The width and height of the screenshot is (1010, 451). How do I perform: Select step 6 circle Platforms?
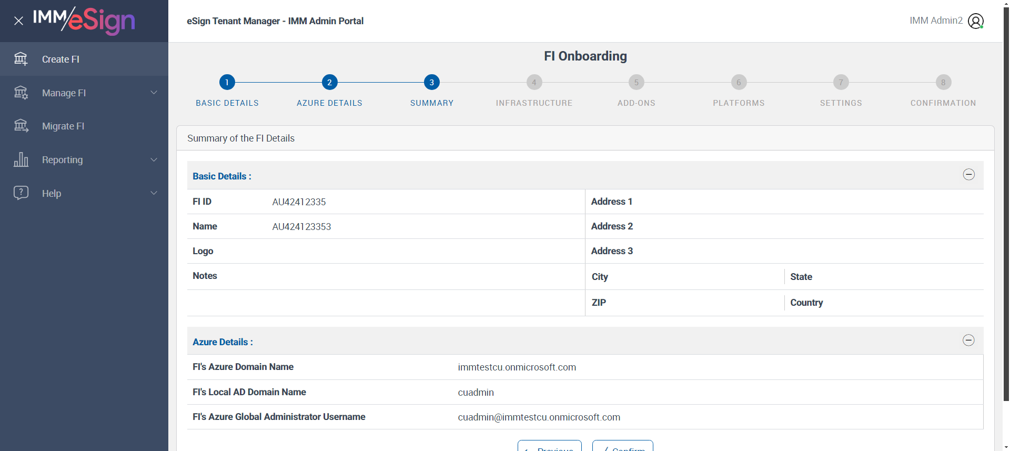pos(739,82)
